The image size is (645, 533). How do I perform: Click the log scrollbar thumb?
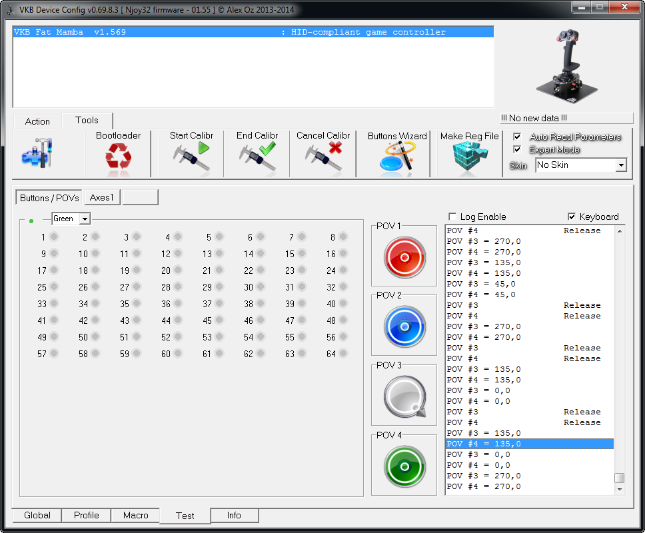[x=620, y=478]
